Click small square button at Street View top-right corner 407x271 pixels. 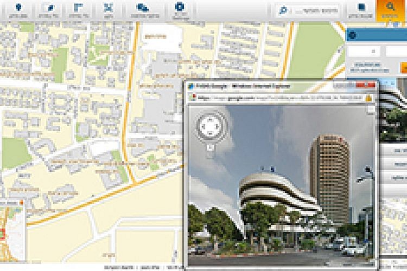pyautogui.click(x=371, y=109)
